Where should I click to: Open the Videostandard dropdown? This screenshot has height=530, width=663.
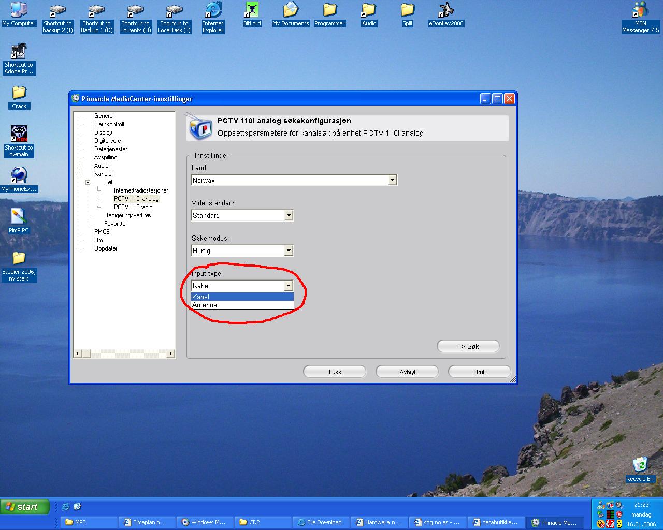click(289, 215)
